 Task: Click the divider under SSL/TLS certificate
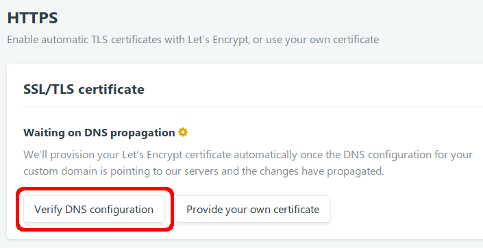tap(253, 107)
